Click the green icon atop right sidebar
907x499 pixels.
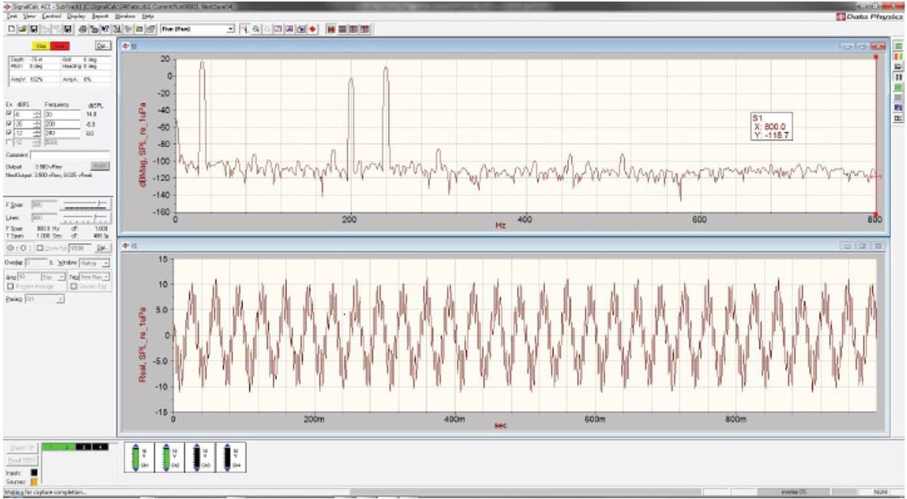point(899,46)
